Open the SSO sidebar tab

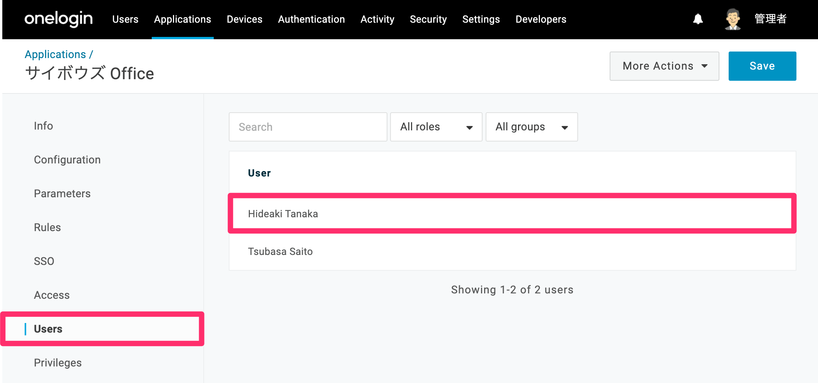(44, 261)
